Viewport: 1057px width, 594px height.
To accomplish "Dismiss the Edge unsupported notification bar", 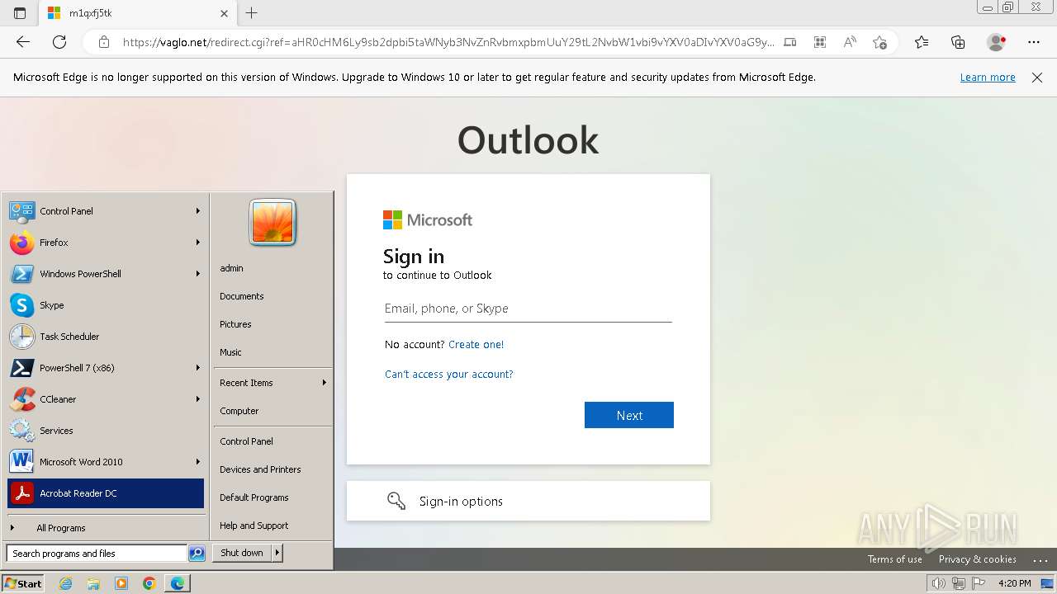I will 1037,78.
